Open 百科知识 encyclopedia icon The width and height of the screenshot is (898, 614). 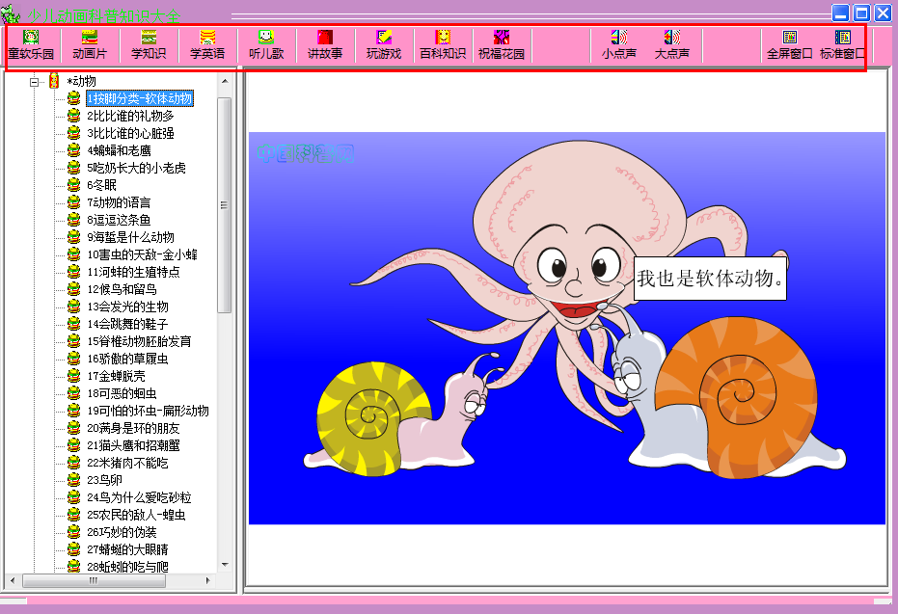coord(443,45)
